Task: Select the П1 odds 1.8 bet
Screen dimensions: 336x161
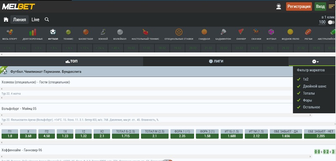Action: pyautogui.click(x=10, y=134)
